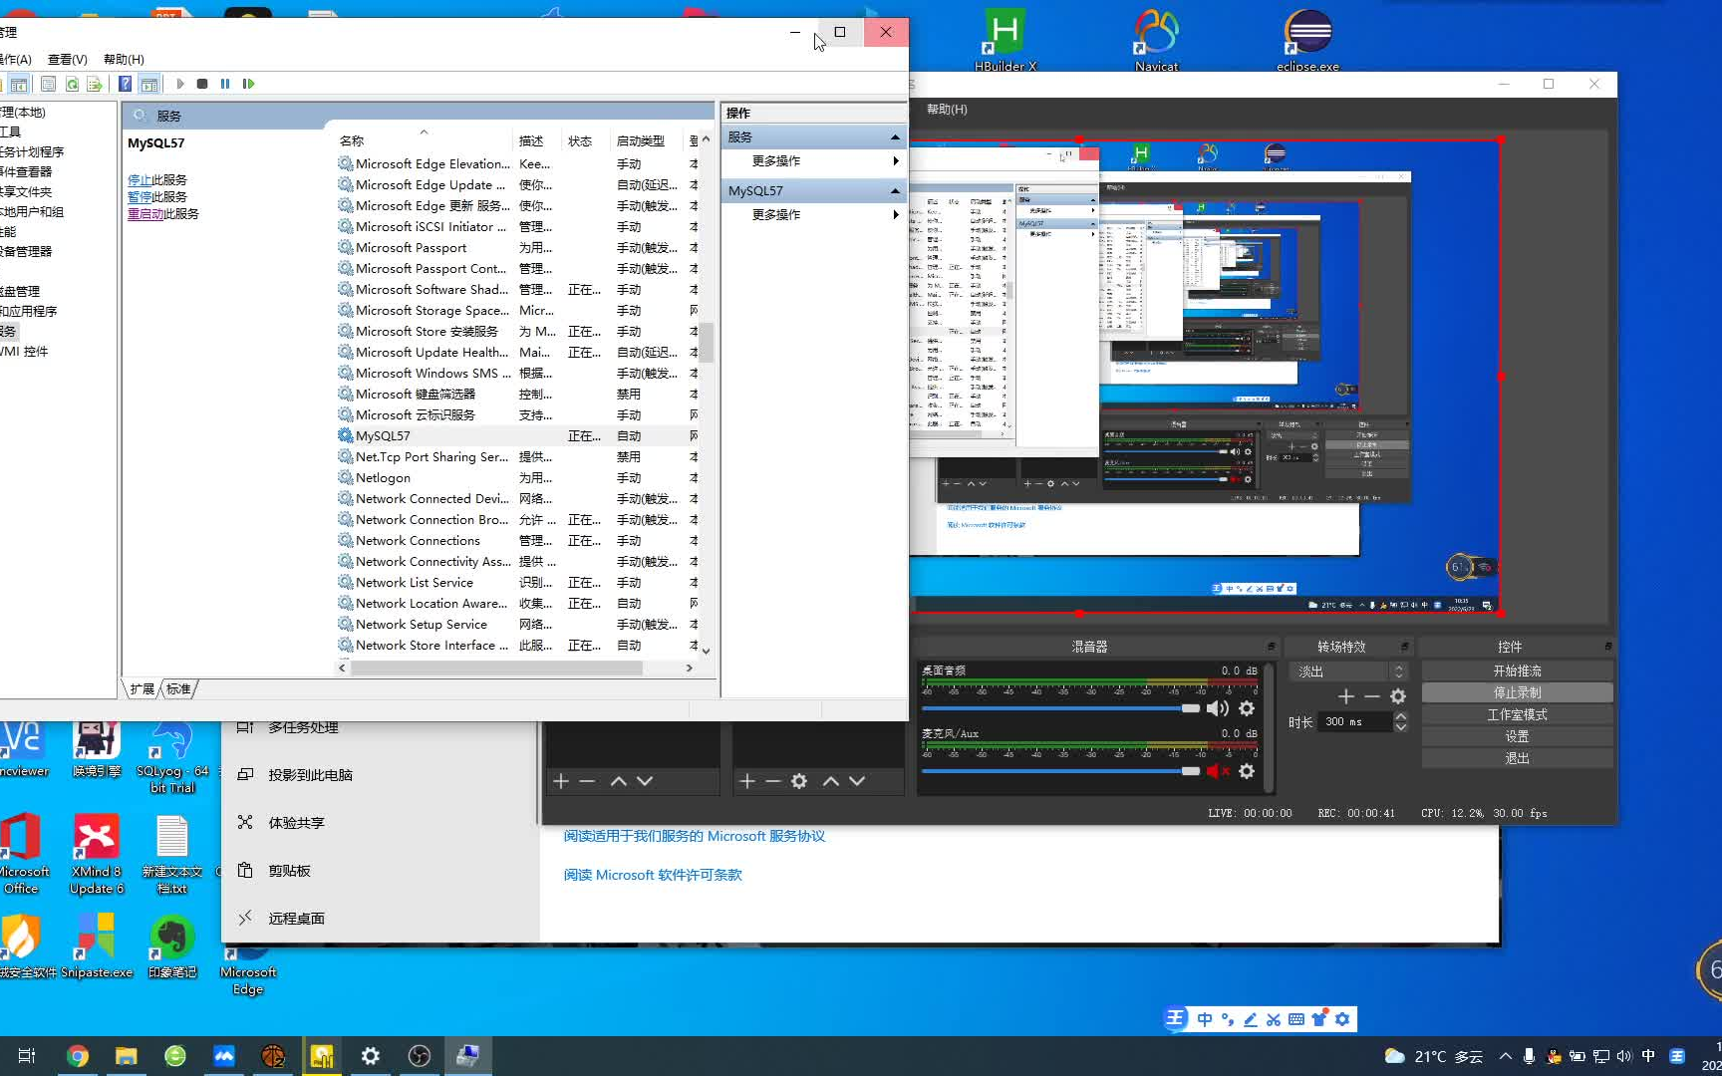
Task: Click the Restart Service toolbar icon
Action: [x=248, y=84]
